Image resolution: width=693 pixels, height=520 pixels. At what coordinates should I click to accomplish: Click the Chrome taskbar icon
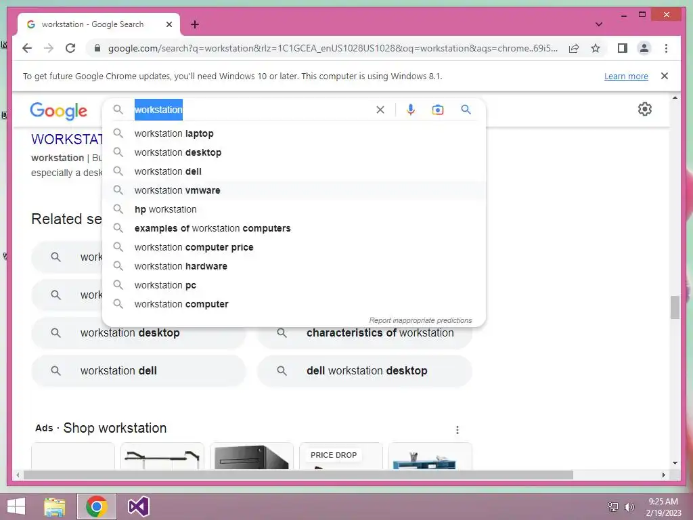(97, 506)
